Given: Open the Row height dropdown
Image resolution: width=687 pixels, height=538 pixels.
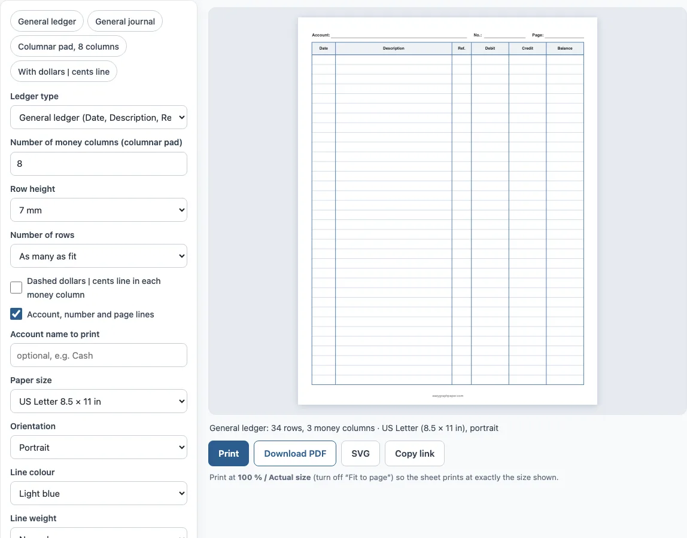Looking at the screenshot, I should [x=99, y=210].
